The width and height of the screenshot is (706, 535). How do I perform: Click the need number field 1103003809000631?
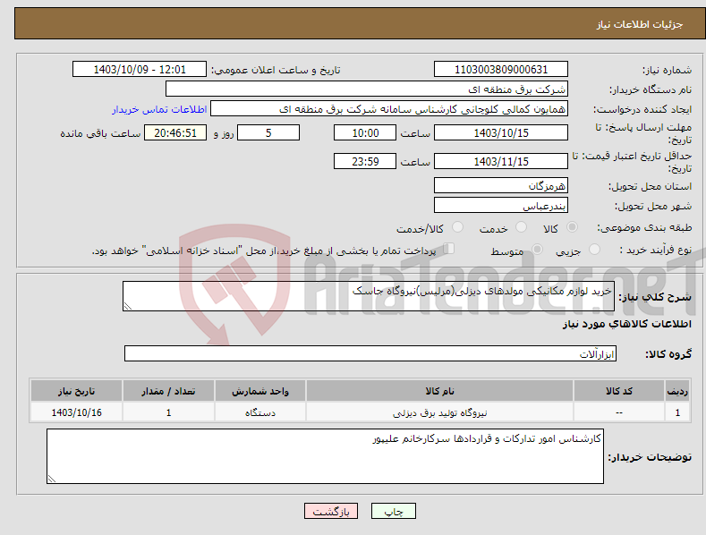pyautogui.click(x=501, y=70)
